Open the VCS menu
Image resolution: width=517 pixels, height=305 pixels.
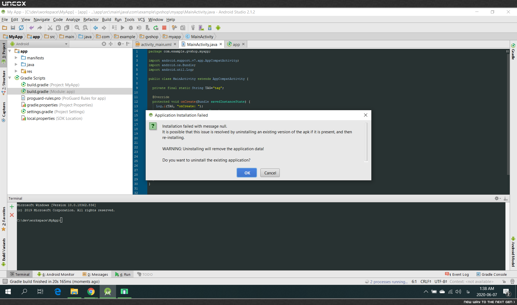coord(141,19)
